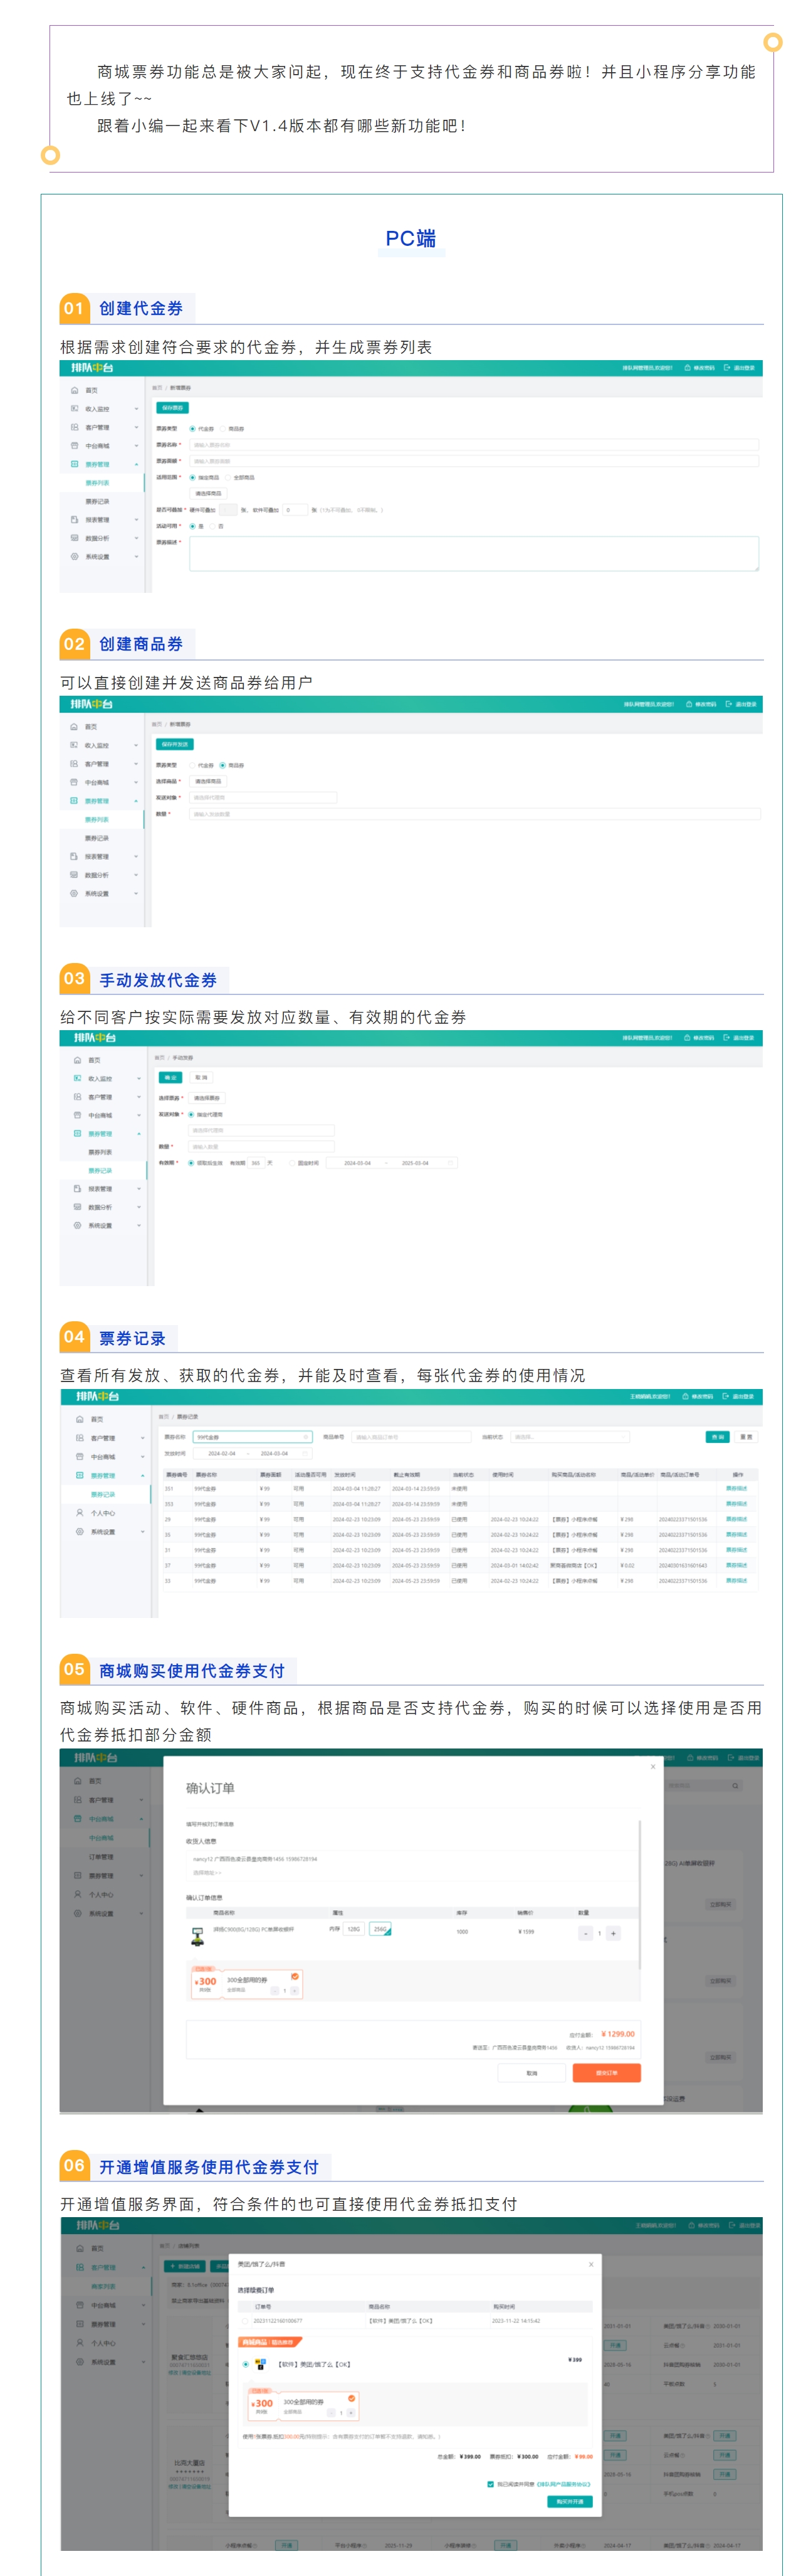Expand 系统设置 chevron in 手动发放代金券 sidebar
This screenshot has width=806, height=2576.
point(139,1225)
